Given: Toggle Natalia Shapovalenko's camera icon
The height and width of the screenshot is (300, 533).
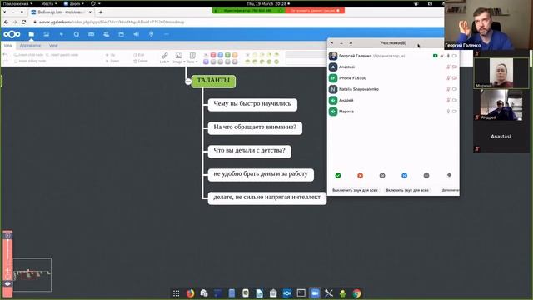Looking at the screenshot, I should click(455, 89).
